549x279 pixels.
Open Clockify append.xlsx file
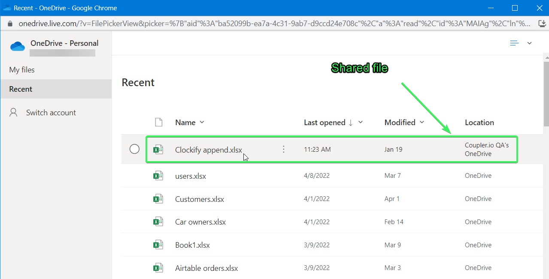(209, 150)
